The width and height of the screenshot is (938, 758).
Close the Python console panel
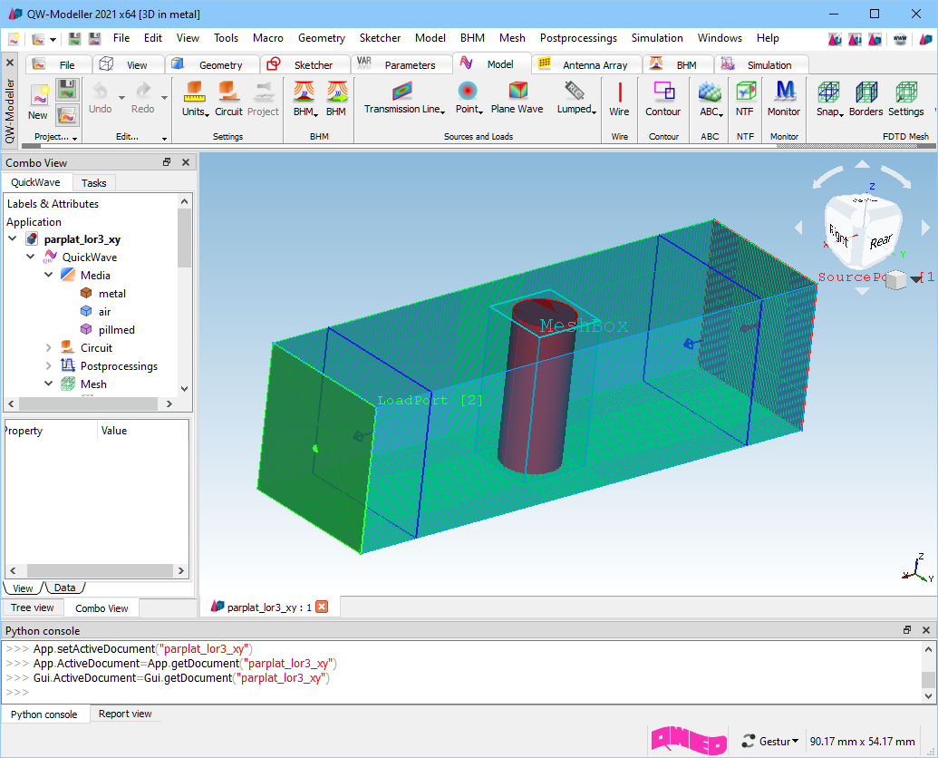(926, 630)
